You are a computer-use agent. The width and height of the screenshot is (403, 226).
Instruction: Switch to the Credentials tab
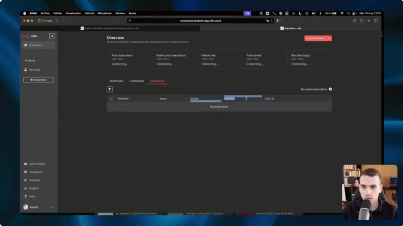click(x=137, y=81)
